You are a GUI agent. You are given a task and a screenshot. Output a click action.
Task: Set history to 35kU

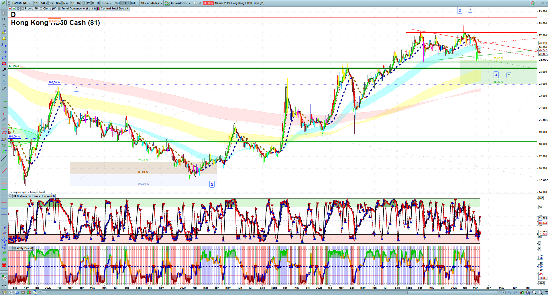coord(134,3)
